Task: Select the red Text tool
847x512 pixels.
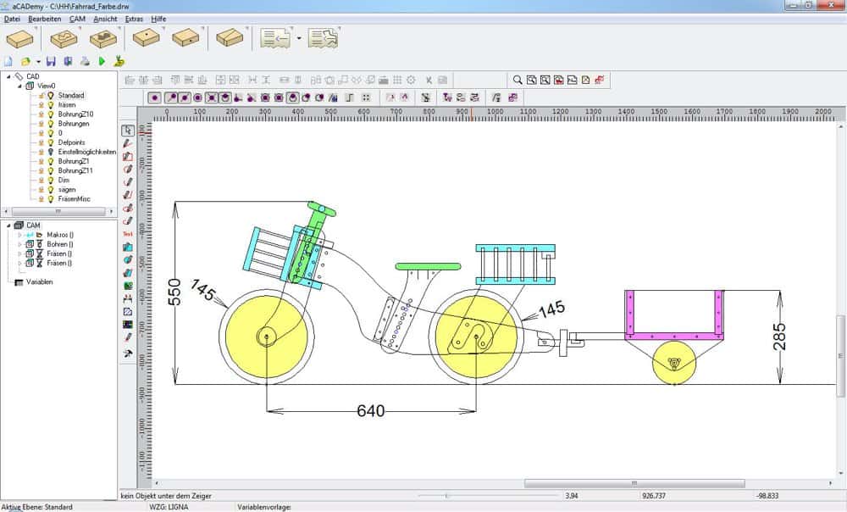Action: click(x=128, y=234)
